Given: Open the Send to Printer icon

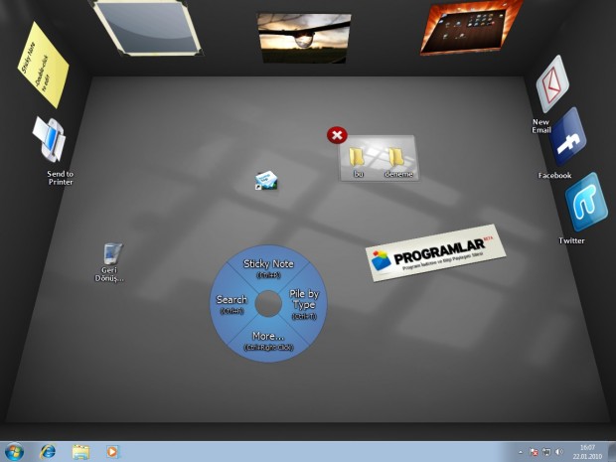Looking at the screenshot, I should pos(49,141).
